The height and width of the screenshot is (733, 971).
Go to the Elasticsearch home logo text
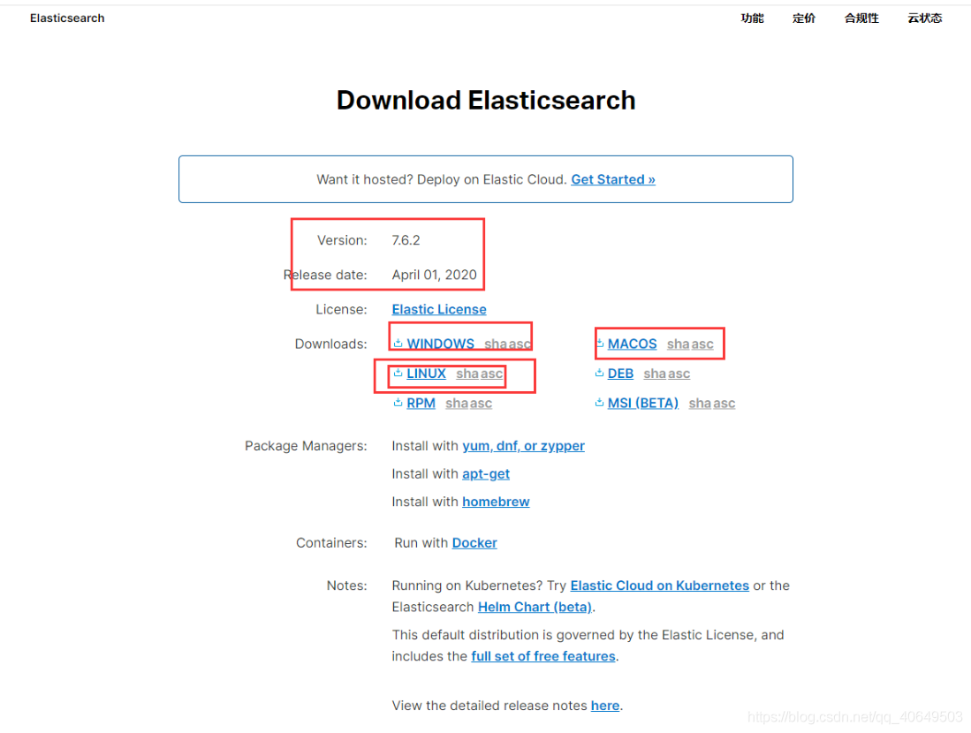tap(67, 18)
